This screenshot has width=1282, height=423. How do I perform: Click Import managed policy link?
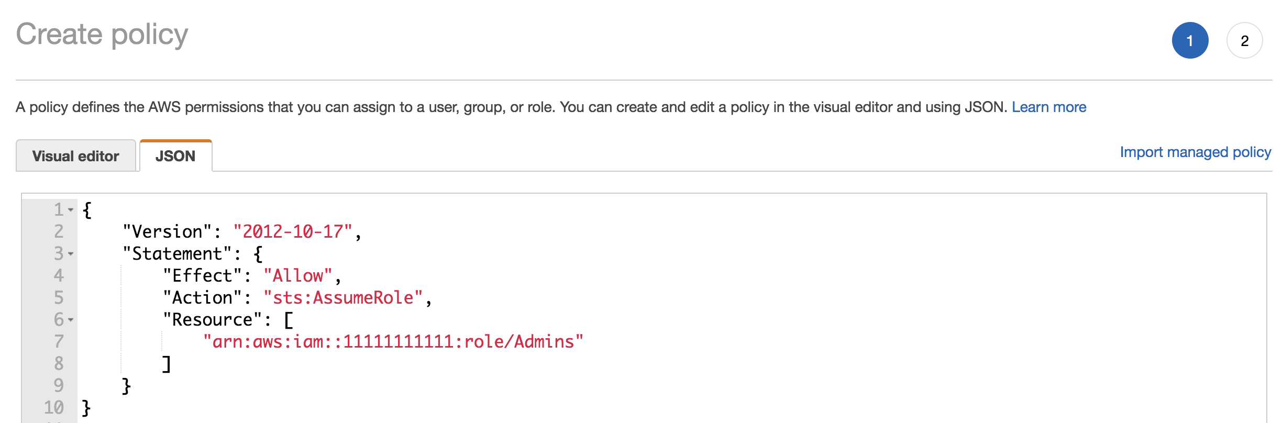click(x=1195, y=152)
